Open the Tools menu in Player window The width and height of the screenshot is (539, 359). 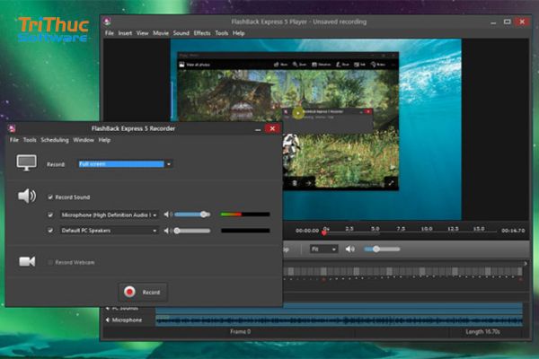[x=222, y=33]
